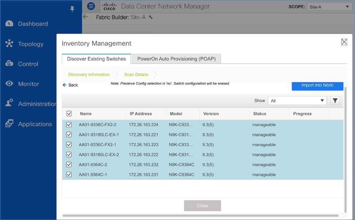Select the AA01-9364C-2 switch name

coord(93,164)
